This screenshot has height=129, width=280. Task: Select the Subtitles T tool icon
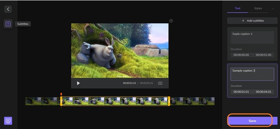pos(8,24)
